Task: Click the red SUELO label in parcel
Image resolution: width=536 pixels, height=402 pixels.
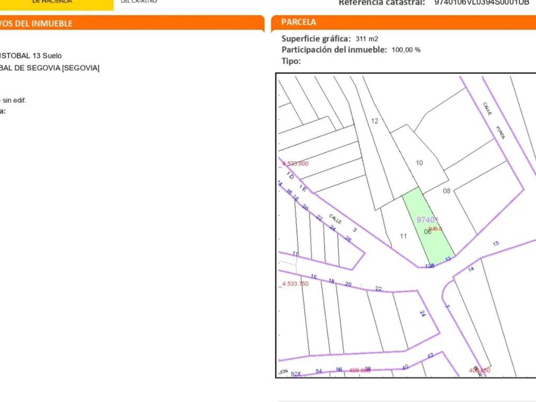Action: coord(435,229)
